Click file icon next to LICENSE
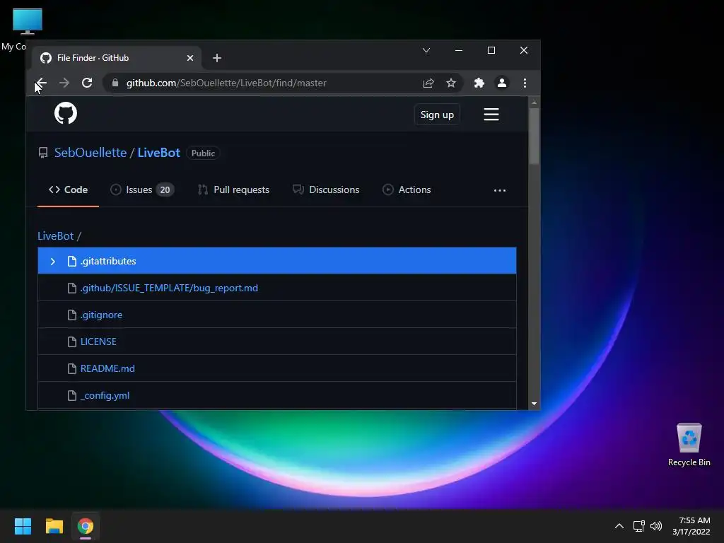 (72, 341)
